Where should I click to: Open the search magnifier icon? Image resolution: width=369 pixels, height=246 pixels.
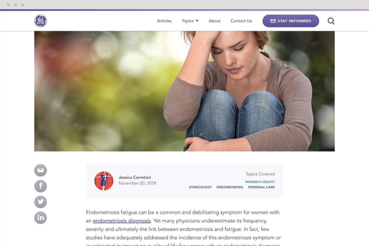[x=331, y=21]
